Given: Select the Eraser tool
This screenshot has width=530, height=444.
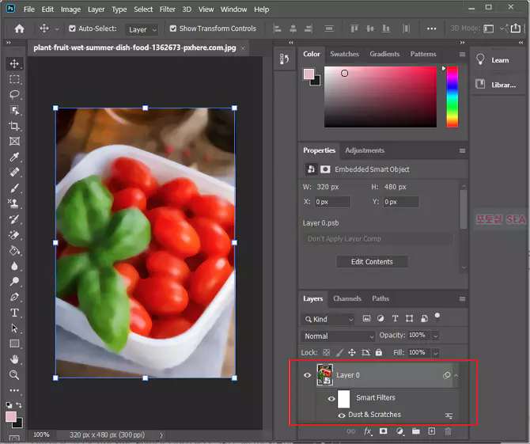Looking at the screenshot, I should (14, 235).
